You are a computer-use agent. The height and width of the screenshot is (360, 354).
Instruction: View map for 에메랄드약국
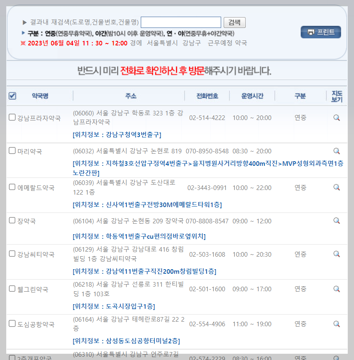point(337,187)
